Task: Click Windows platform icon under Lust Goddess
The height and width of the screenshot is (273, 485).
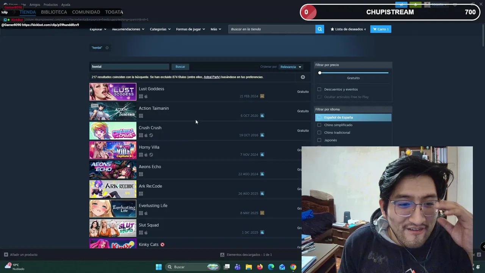Action: [x=141, y=96]
